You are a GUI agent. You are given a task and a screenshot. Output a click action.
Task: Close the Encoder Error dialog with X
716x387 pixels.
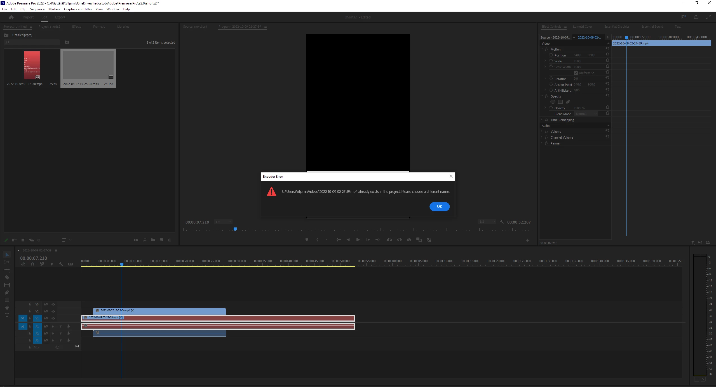coord(451,176)
